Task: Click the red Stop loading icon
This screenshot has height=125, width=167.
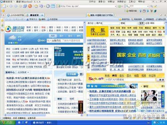Action: [x=30, y=6]
